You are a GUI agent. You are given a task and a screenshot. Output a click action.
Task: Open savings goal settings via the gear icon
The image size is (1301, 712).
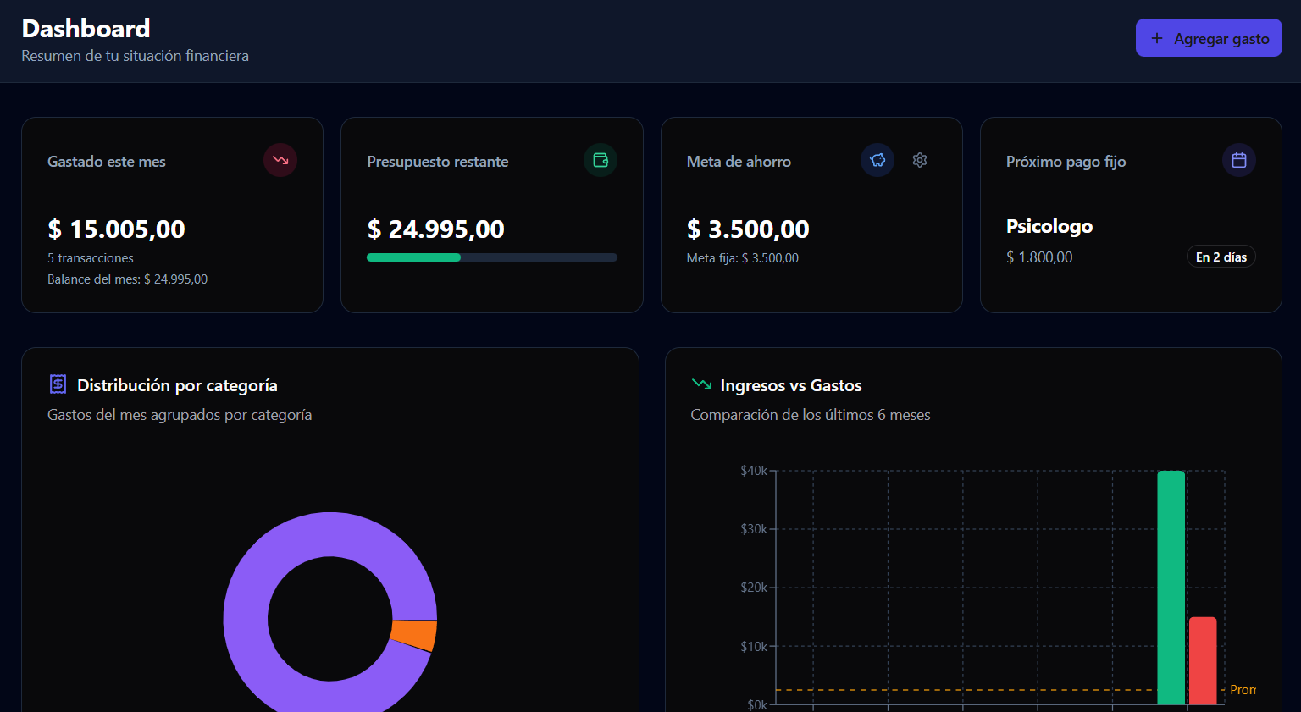click(x=920, y=160)
